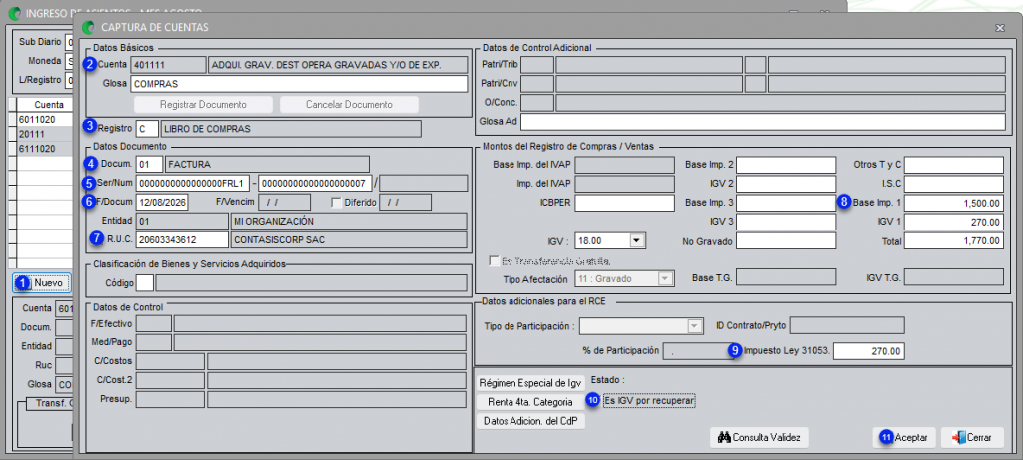Click the LIBRO DE COMPRAS description field
The height and width of the screenshot is (460, 1023).
(x=291, y=129)
